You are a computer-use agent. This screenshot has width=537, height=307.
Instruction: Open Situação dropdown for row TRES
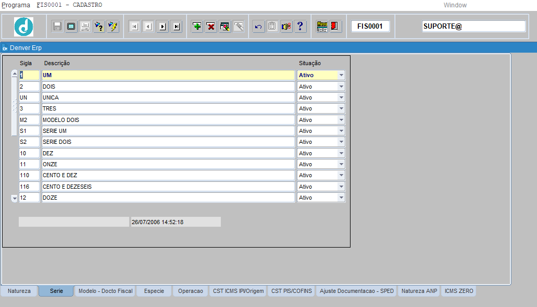pos(341,108)
